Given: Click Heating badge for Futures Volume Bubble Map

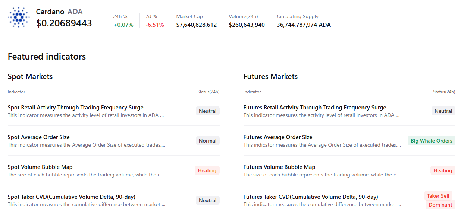Looking at the screenshot, I should tap(443, 170).
